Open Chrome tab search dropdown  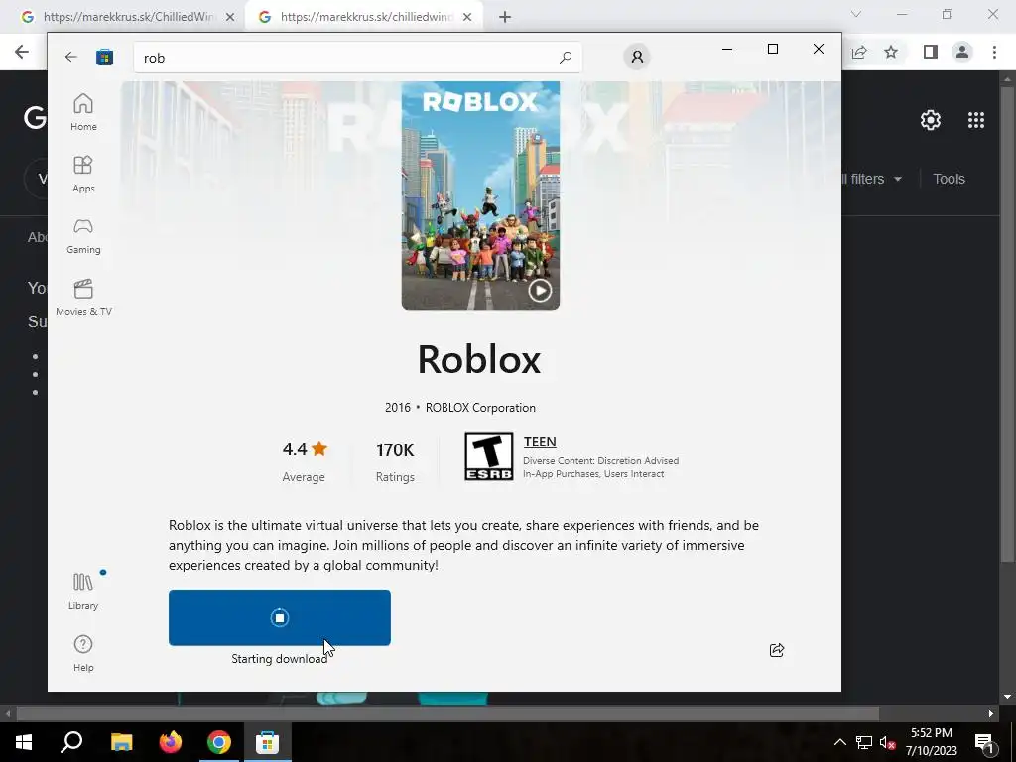(856, 14)
